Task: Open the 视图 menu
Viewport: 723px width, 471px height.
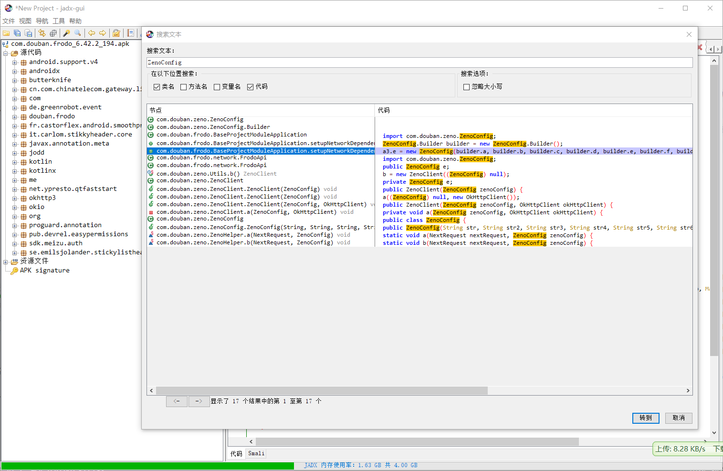Action: pyautogui.click(x=25, y=21)
